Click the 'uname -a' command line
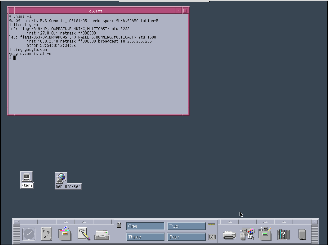The image size is (328, 245). (x=20, y=16)
